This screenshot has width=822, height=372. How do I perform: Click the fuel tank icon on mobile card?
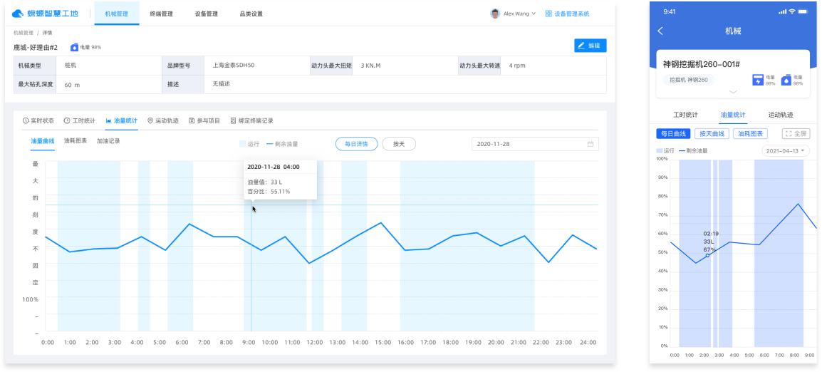tap(786, 78)
